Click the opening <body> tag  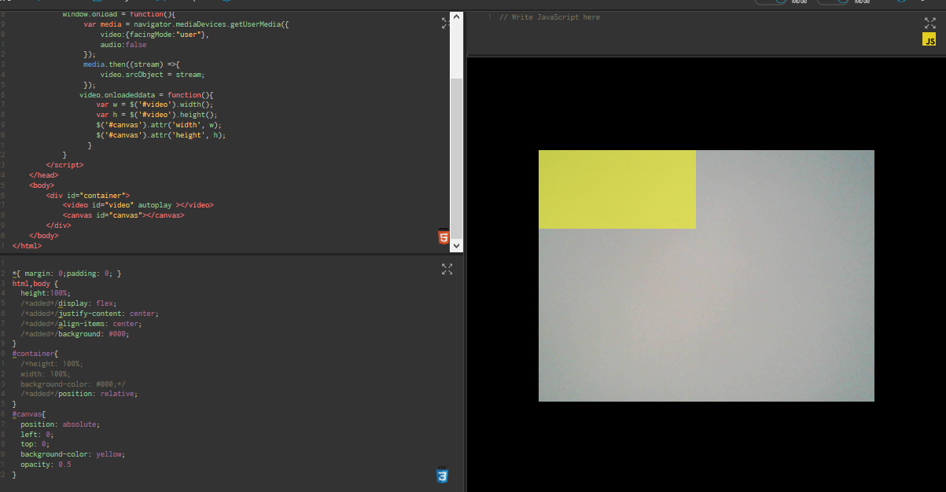click(x=42, y=185)
